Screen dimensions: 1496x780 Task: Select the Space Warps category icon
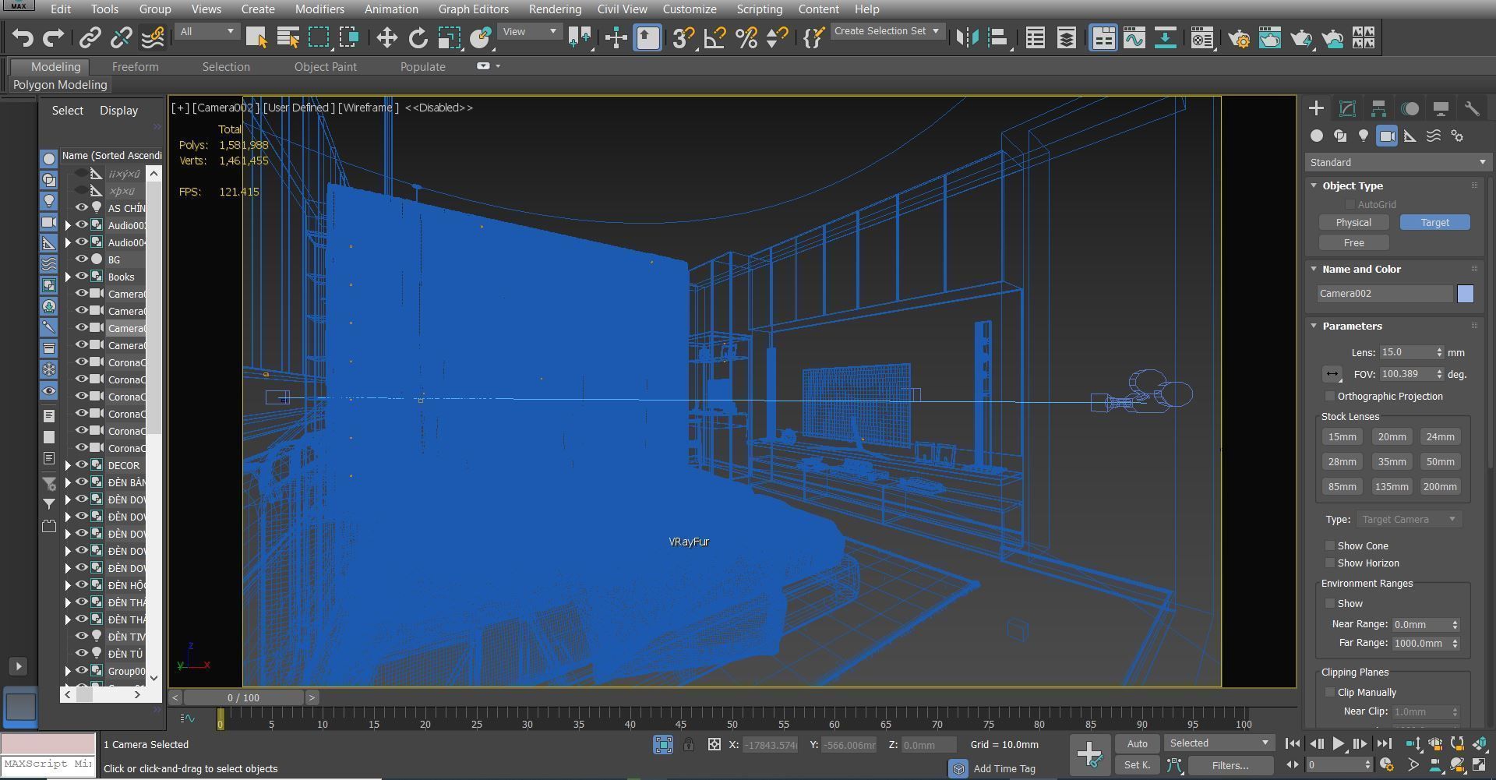(x=1434, y=136)
